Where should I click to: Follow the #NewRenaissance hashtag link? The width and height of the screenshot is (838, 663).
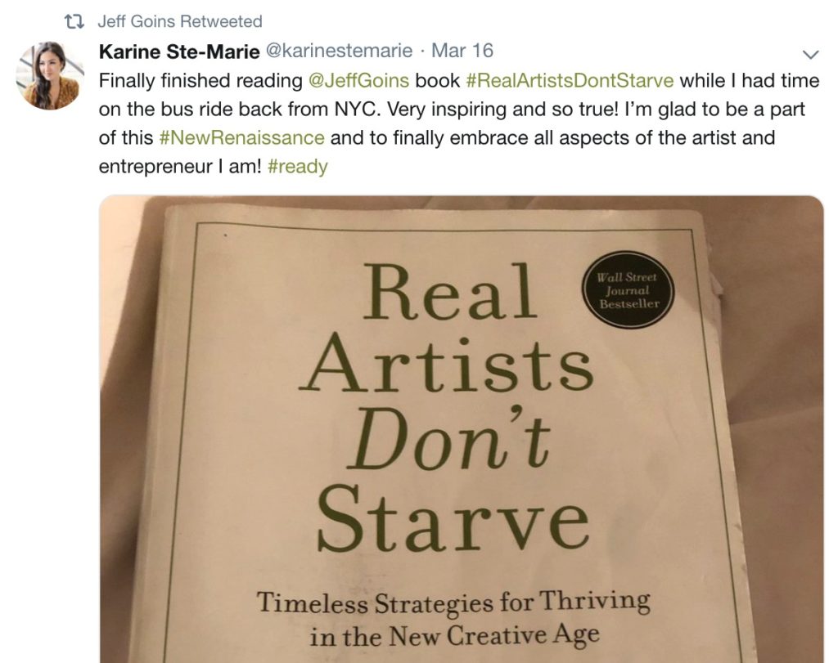tap(241, 137)
